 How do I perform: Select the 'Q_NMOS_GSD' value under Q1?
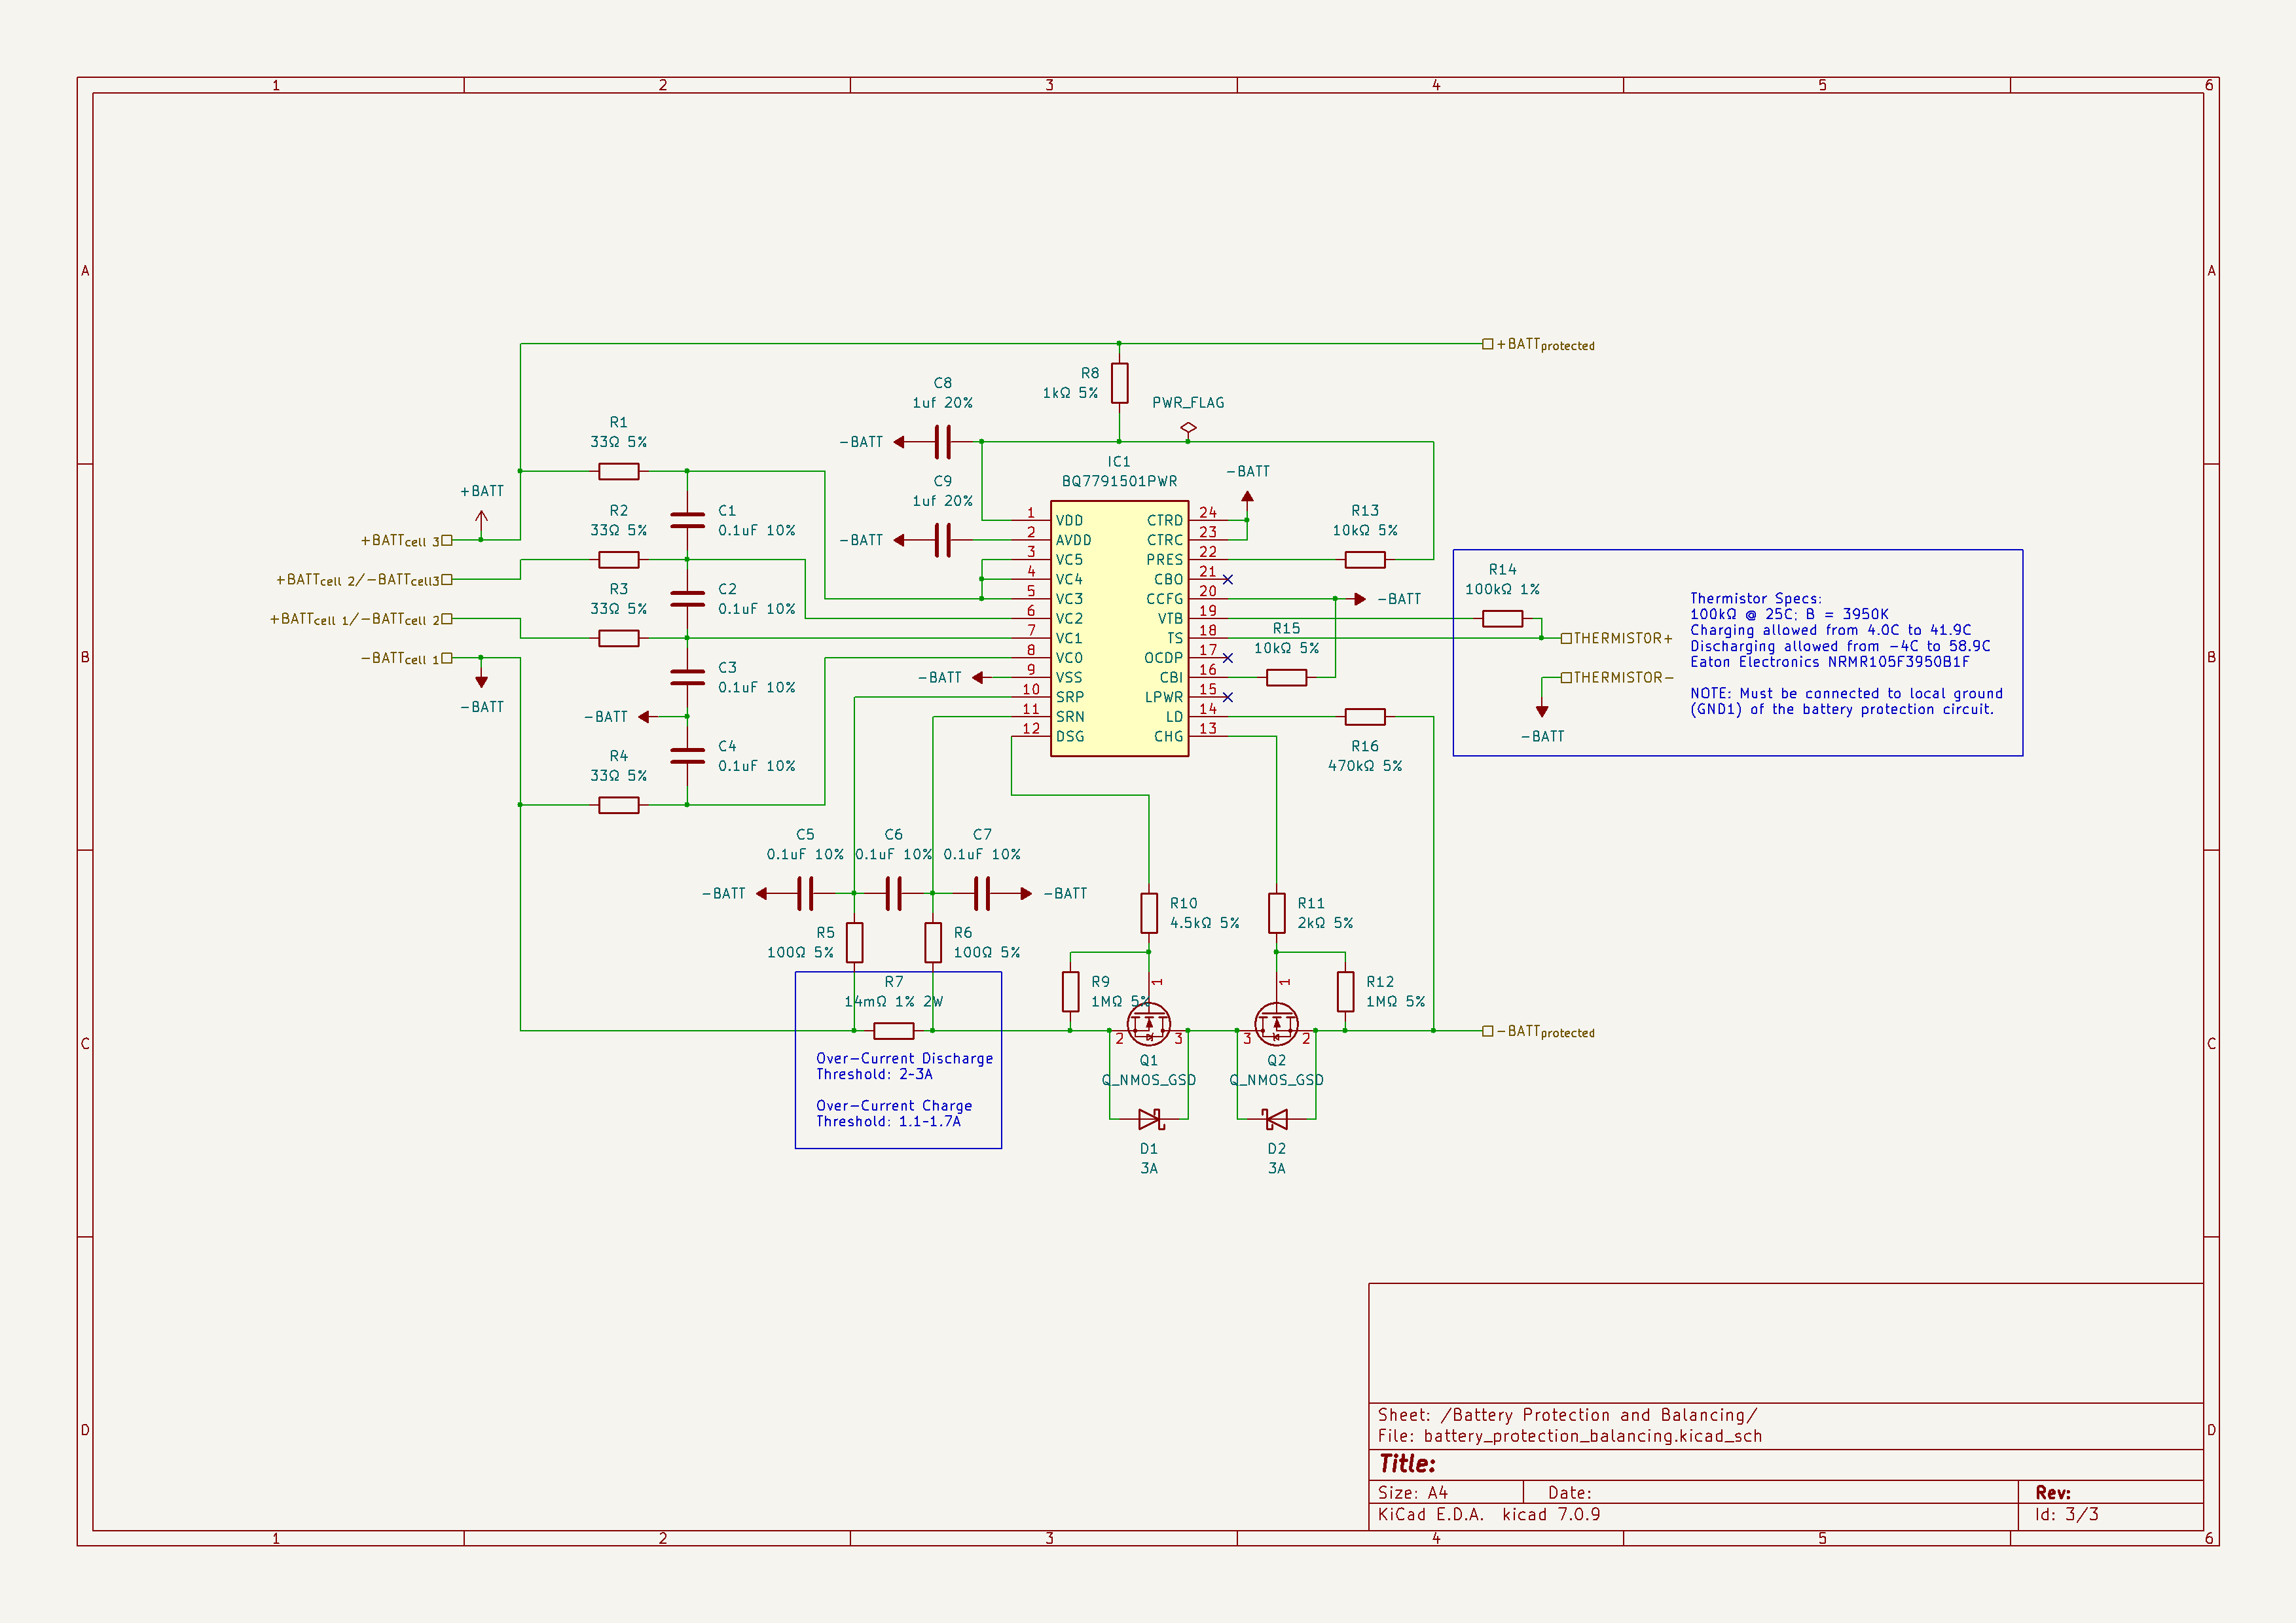coord(1148,1080)
